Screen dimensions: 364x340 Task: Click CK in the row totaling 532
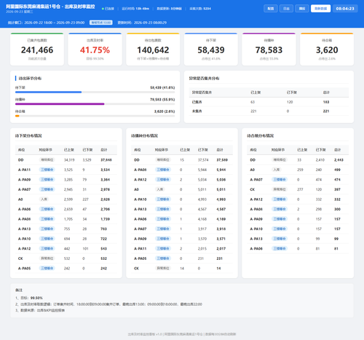point(20,258)
